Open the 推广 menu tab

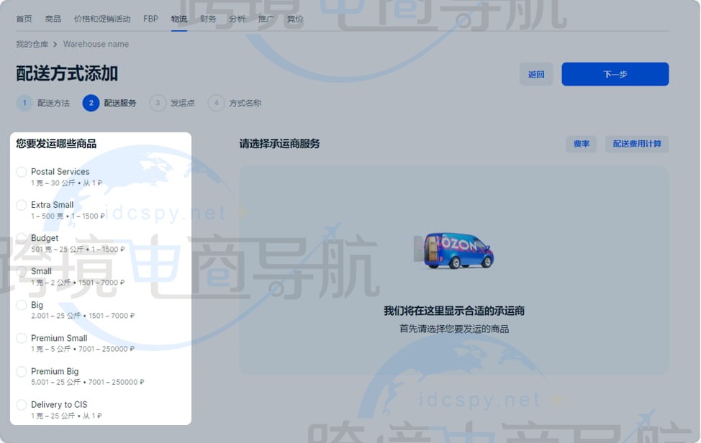pyautogui.click(x=266, y=19)
